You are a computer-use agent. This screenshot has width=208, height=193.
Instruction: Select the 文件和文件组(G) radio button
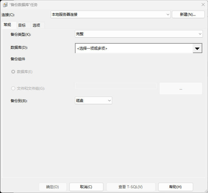click(x=13, y=88)
